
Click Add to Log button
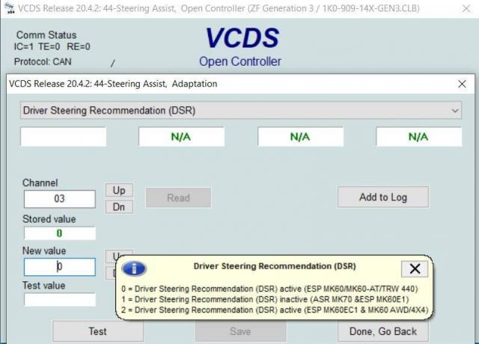[383, 197]
